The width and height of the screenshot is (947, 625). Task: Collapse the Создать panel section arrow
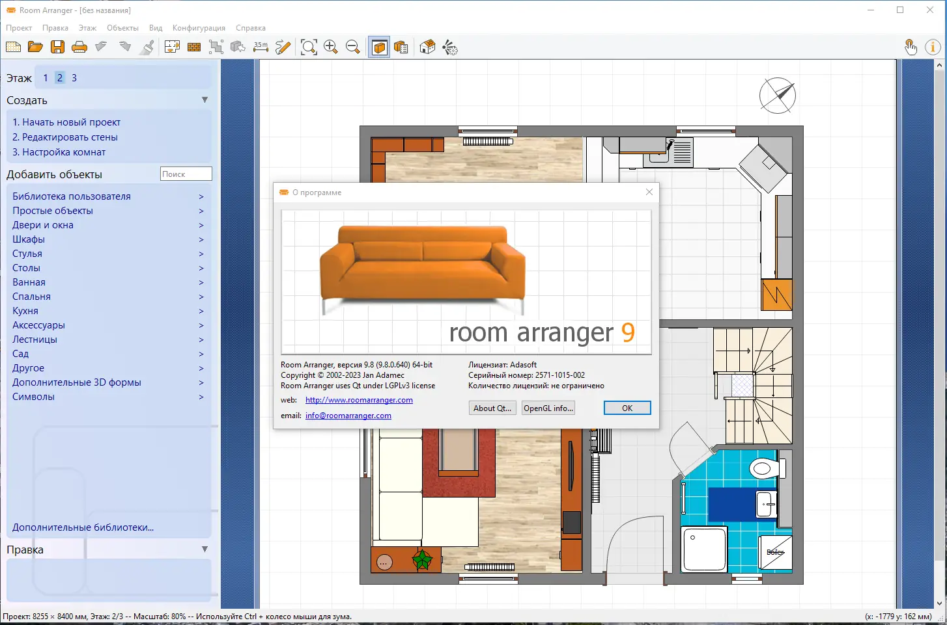tap(205, 100)
